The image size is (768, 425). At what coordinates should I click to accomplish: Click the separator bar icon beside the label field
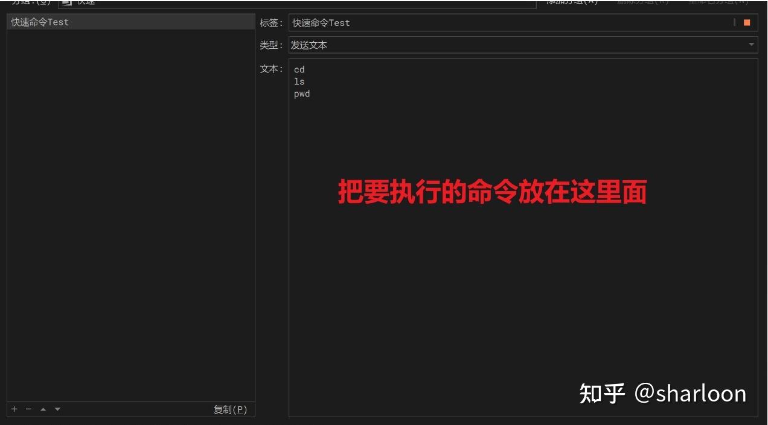736,22
